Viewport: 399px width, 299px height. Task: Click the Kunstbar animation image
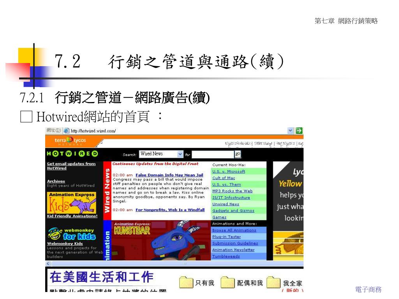click(161, 240)
